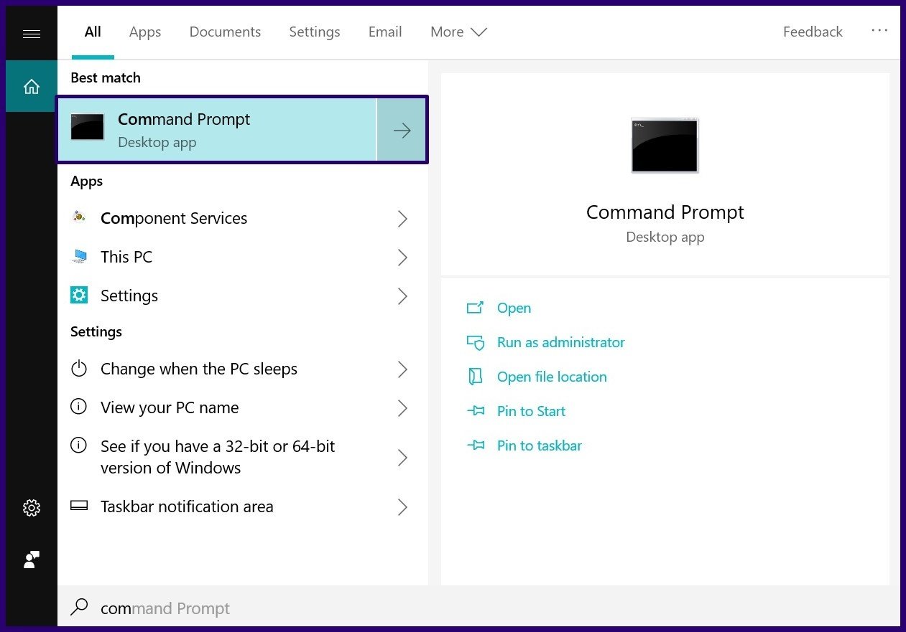The width and height of the screenshot is (906, 632).
Task: Expand Component Services chevron
Action: (402, 219)
